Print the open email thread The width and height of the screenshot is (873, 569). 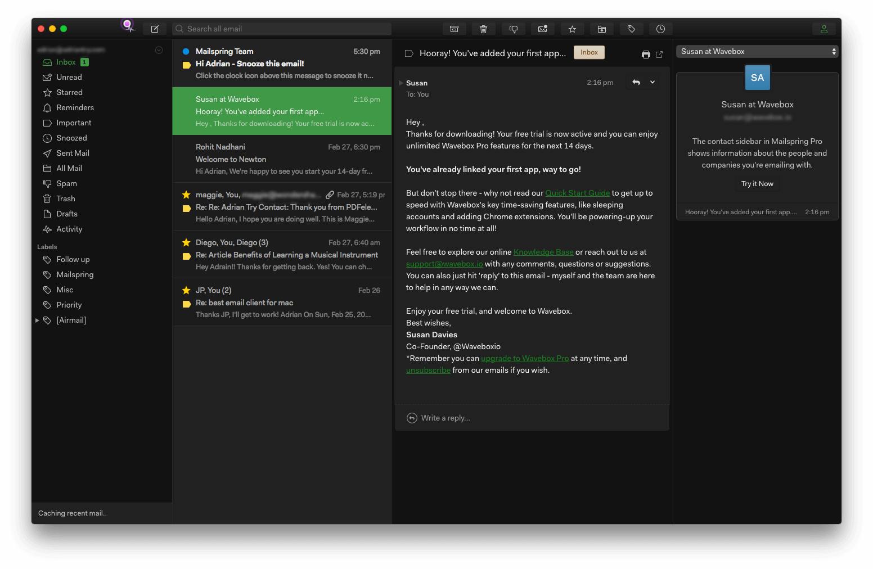click(x=646, y=55)
